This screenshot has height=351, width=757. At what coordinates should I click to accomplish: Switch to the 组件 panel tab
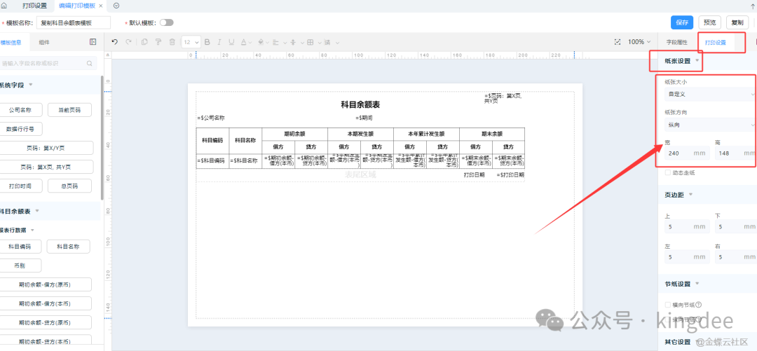(x=44, y=43)
